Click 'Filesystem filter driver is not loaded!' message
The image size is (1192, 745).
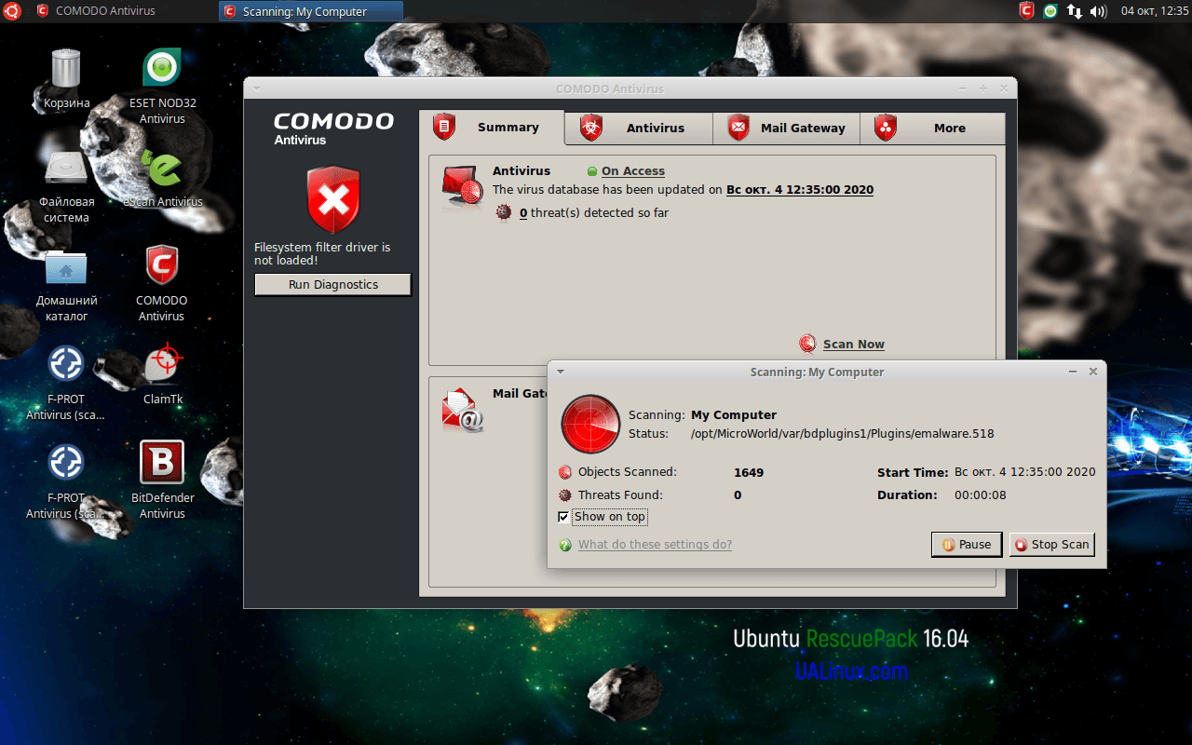tap(322, 254)
